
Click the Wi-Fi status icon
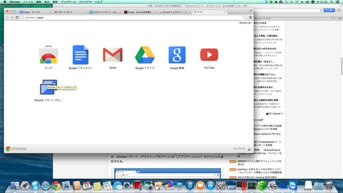297,2
